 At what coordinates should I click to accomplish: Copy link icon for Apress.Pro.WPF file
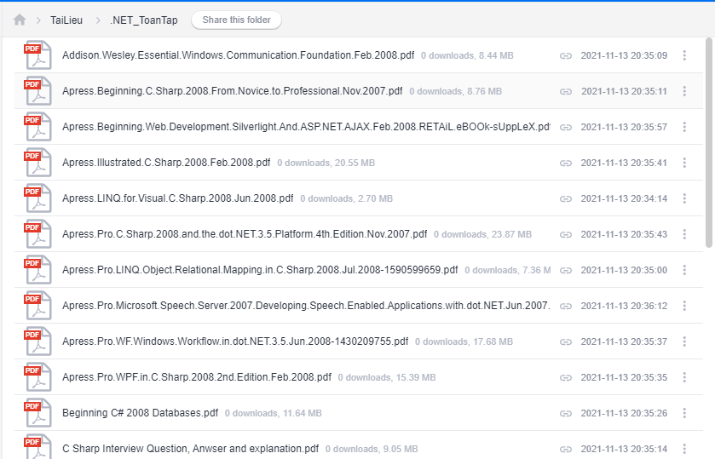click(566, 378)
